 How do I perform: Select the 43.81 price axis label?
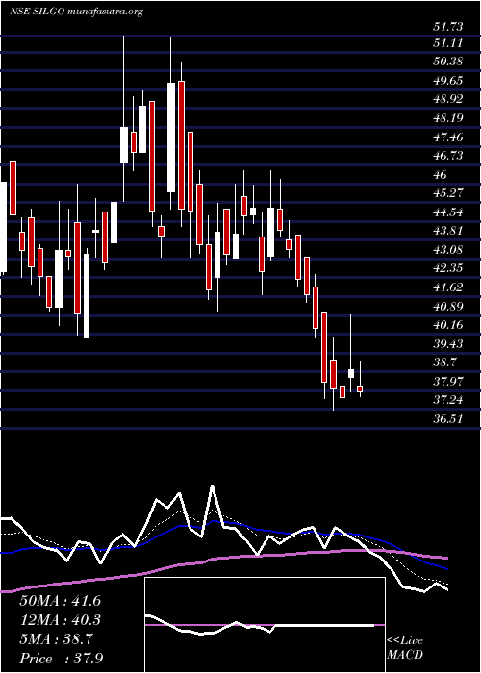[448, 231]
